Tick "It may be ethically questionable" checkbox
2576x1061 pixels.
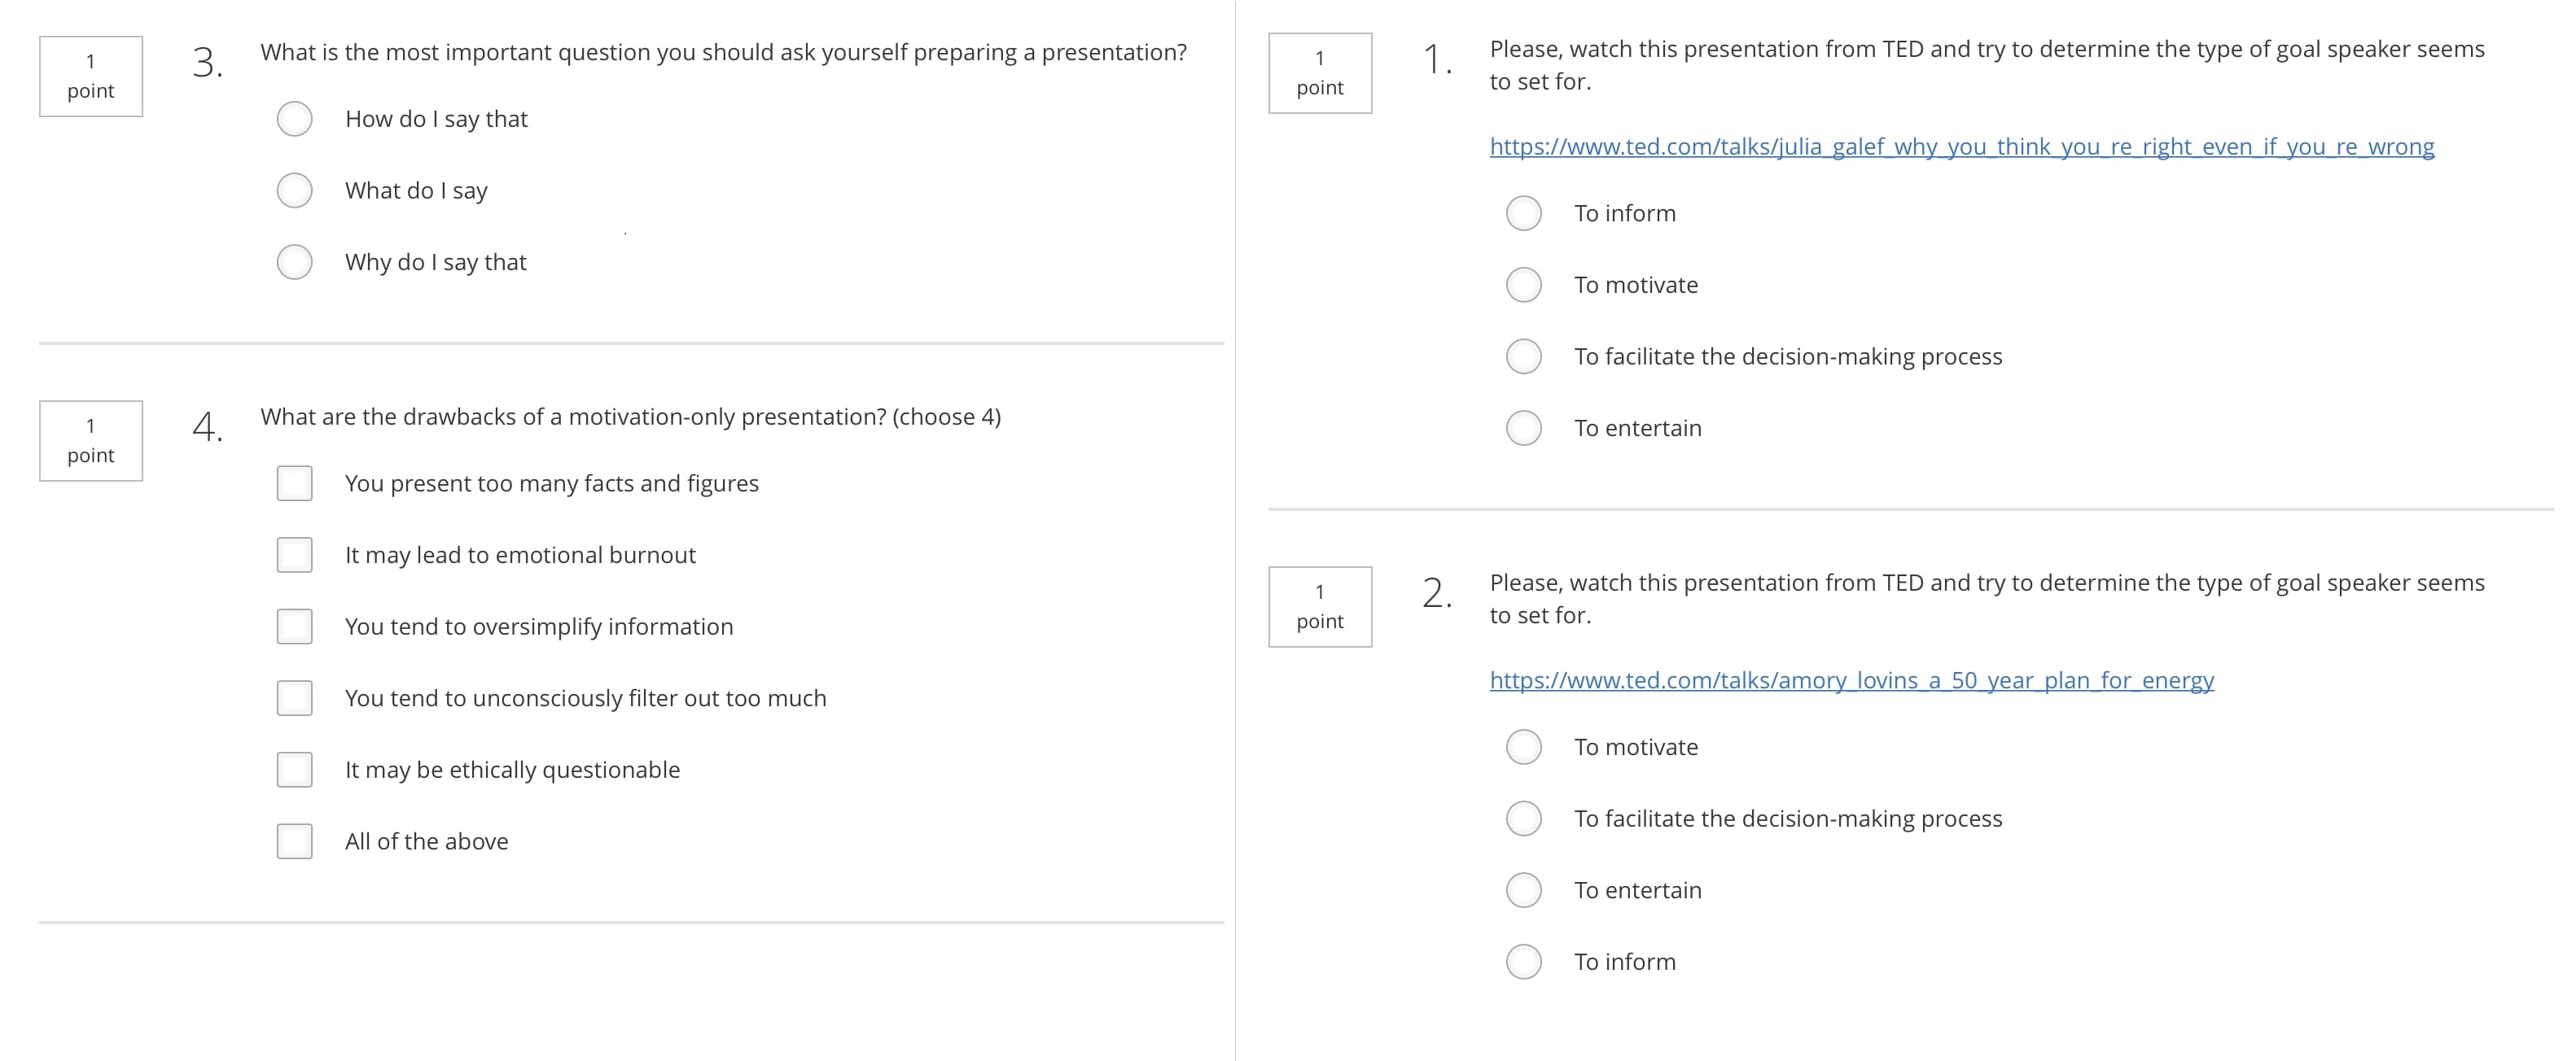[x=294, y=771]
